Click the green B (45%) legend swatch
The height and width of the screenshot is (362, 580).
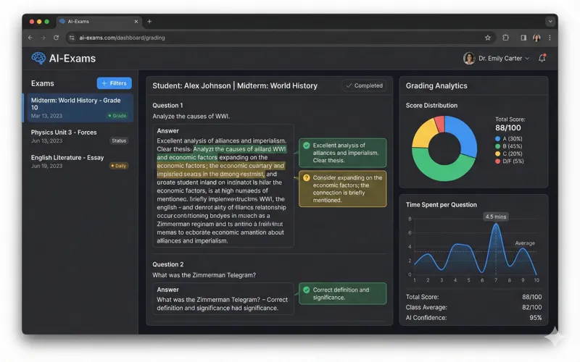[497, 146]
